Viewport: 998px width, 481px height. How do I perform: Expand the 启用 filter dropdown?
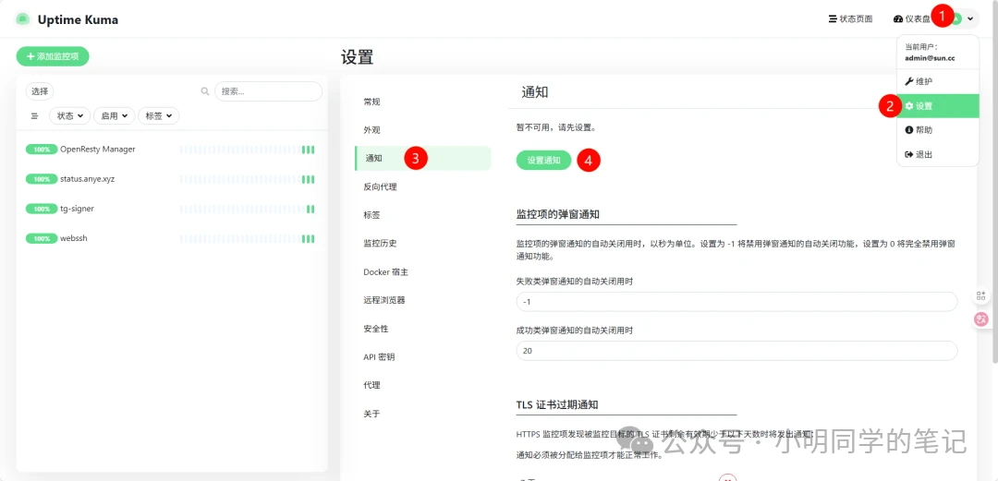[x=114, y=115]
